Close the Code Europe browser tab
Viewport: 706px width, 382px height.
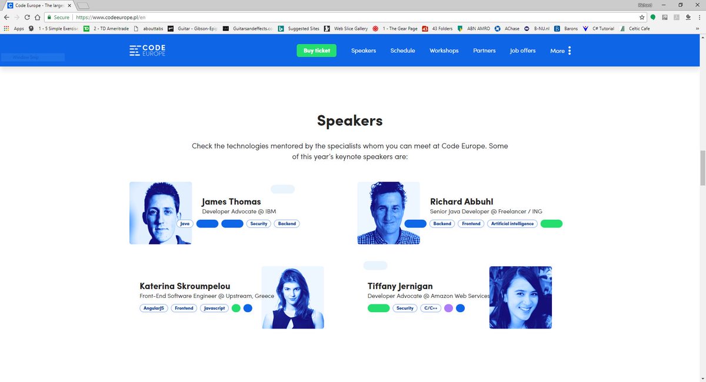(70, 5)
